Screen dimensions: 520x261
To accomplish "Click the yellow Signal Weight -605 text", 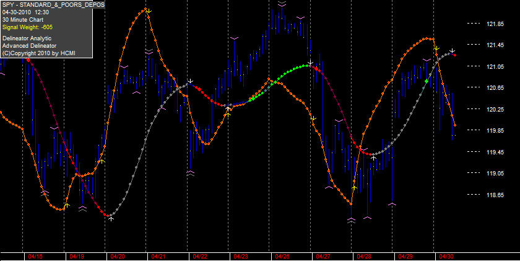I will coord(27,27).
